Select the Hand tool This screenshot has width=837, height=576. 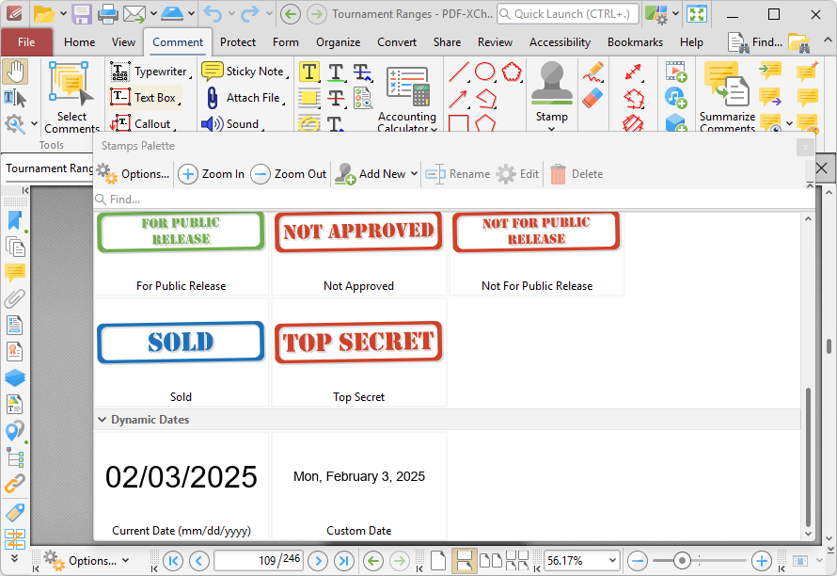tap(15, 72)
